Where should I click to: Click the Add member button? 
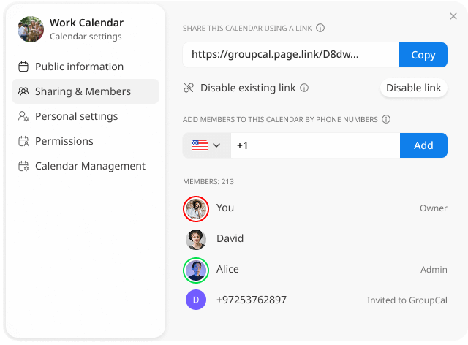click(423, 145)
